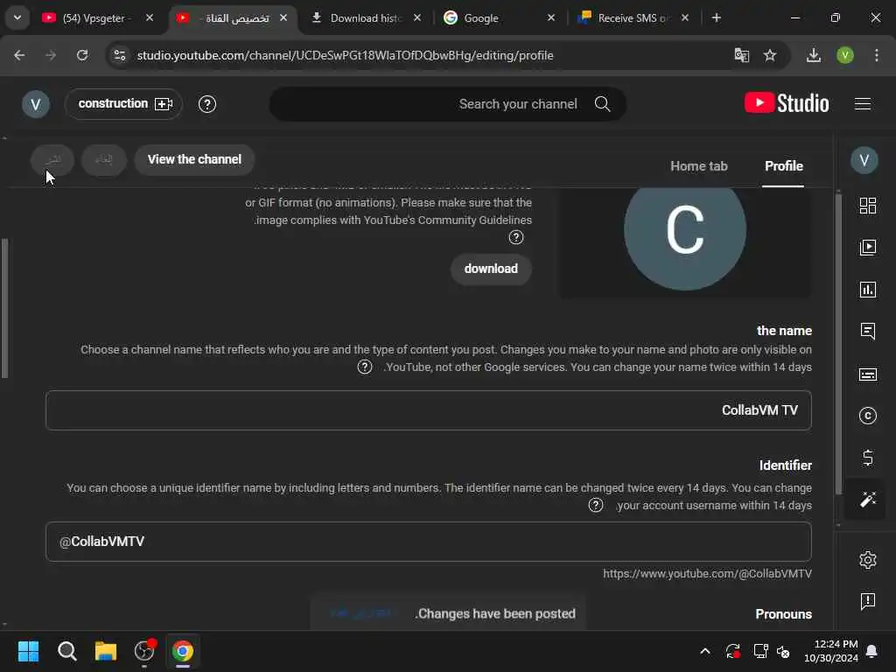
Task: Go back to the previous page
Action: [19, 55]
